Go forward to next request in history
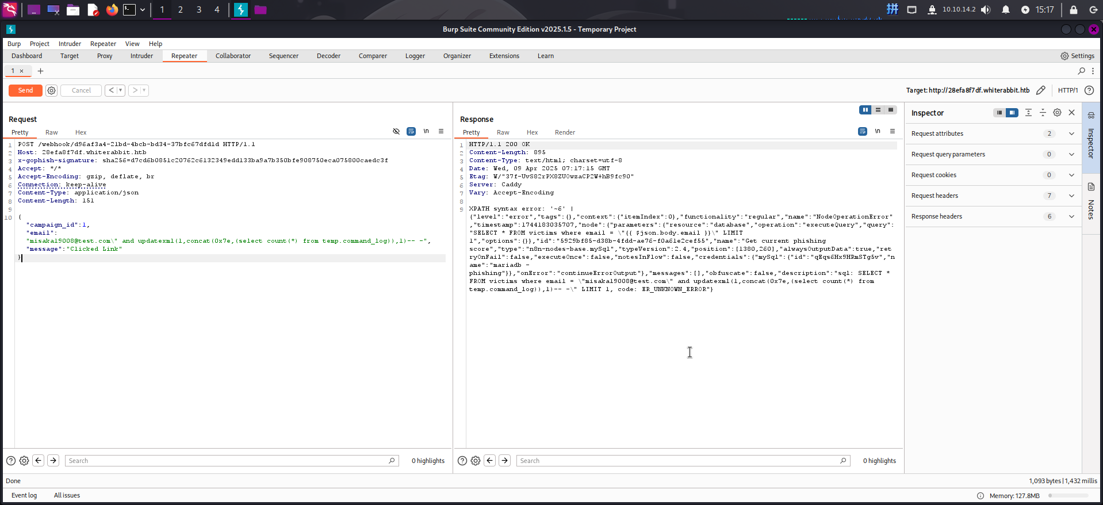The height and width of the screenshot is (505, 1103). 135,90
